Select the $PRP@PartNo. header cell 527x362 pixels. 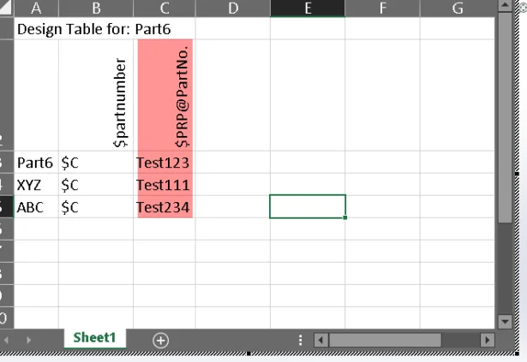165,95
